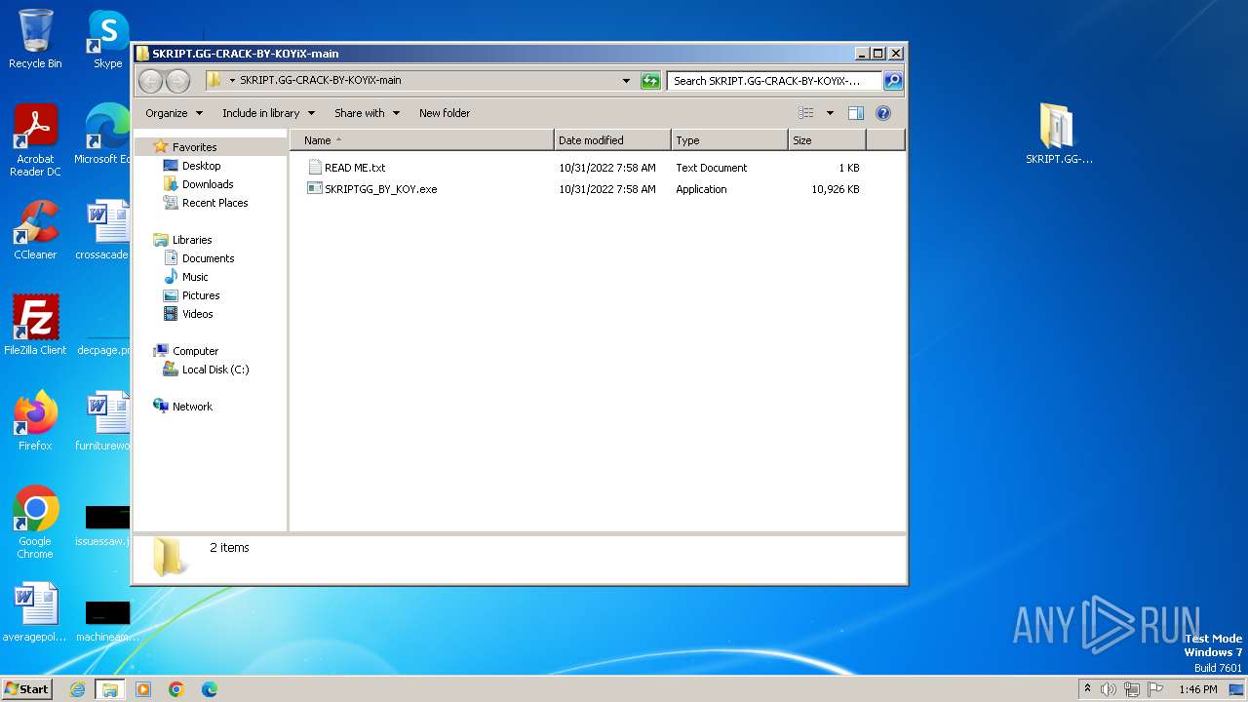Select the SKRIPT.GG folder on the desktop
Viewport: 1248px width, 702px height.
[1058, 133]
